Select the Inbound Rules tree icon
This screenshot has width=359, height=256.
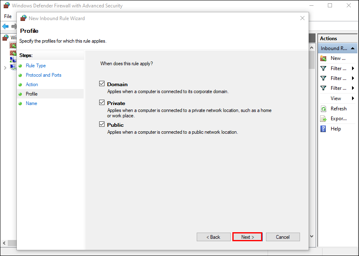click(x=13, y=45)
